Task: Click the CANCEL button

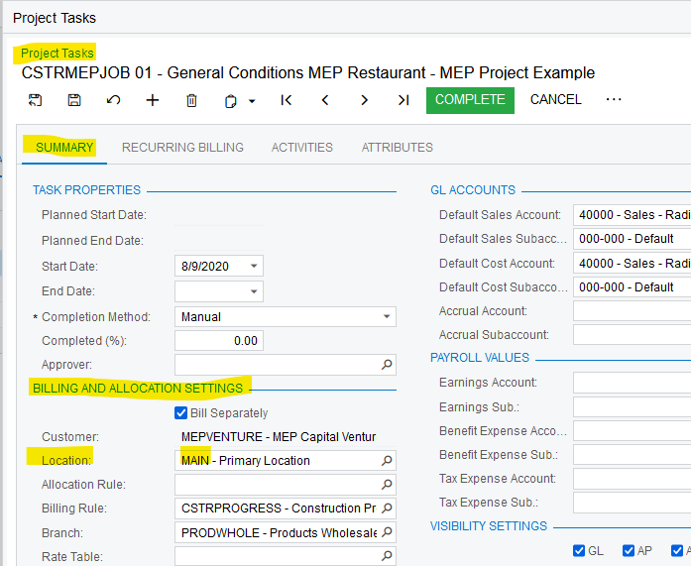Action: [x=556, y=99]
